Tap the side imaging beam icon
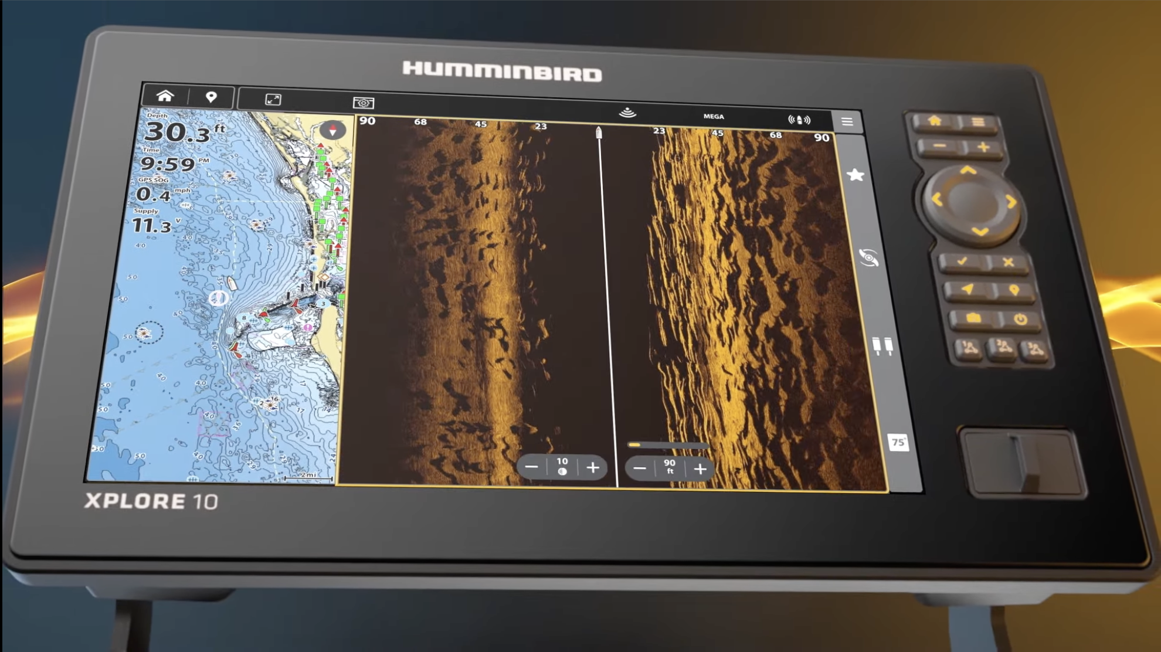1161x652 pixels. (x=799, y=120)
